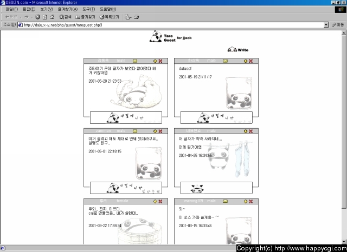Image resolution: width=347 pixels, height=252 pixels.
Task: Delete the 2001-05-20 entry with red X
Action: click(160, 61)
